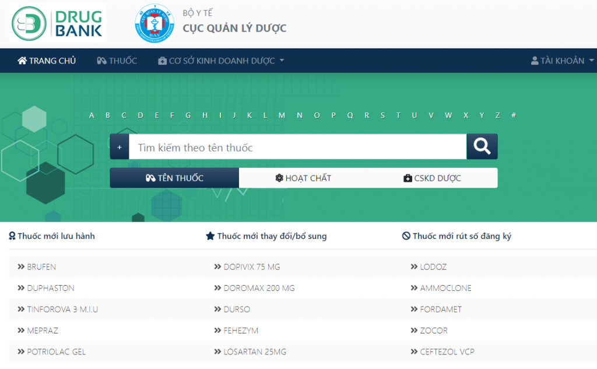Switch to the TÊN THUỐC tab
597x369 pixels.
(174, 178)
